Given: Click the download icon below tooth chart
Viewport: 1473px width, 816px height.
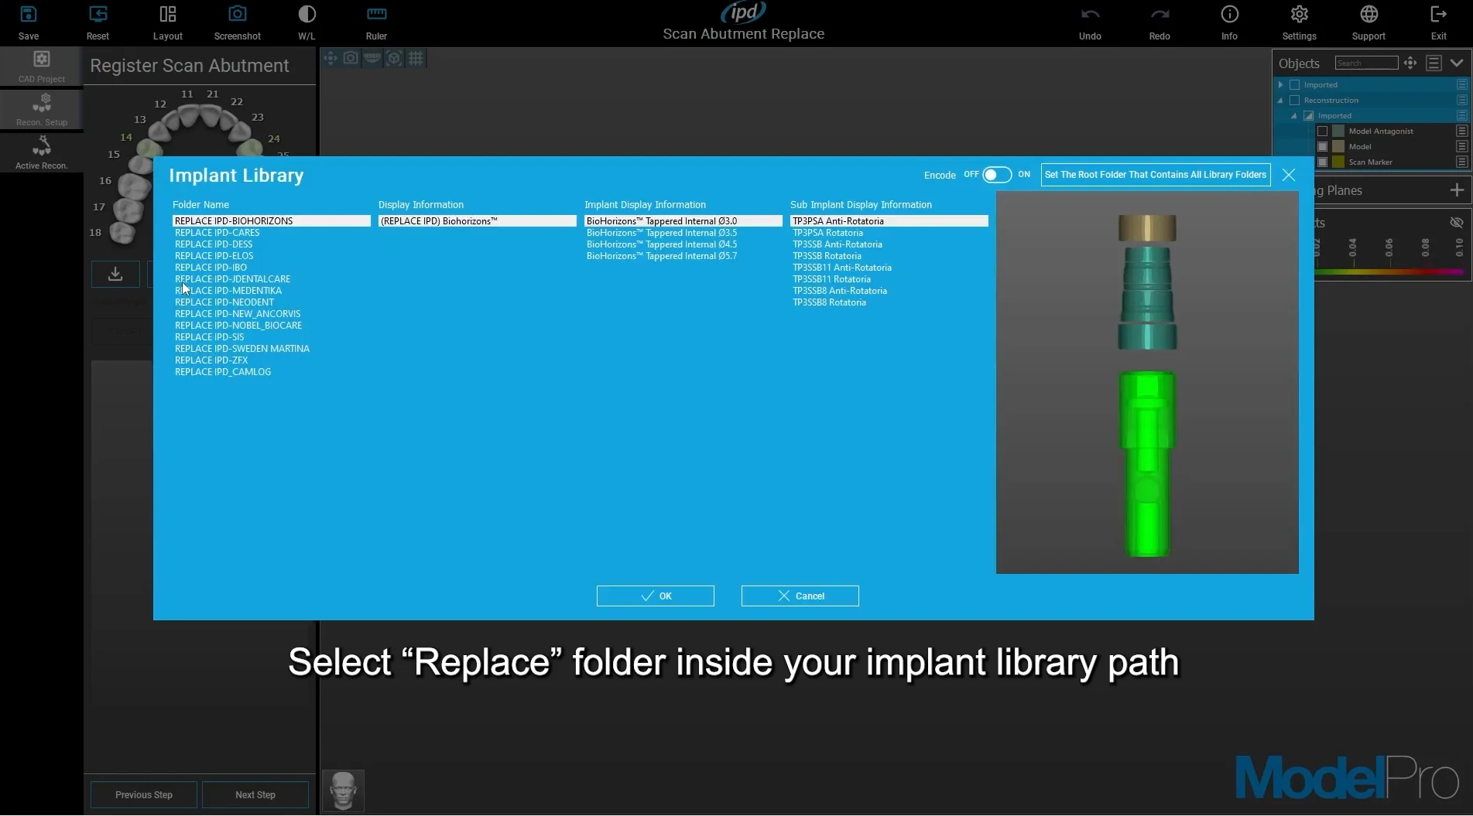Looking at the screenshot, I should tap(115, 274).
